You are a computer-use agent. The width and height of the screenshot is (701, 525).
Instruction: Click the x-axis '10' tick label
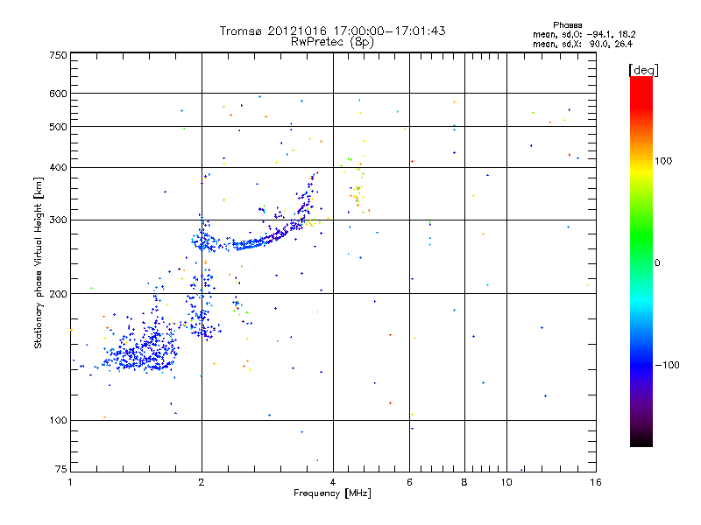click(x=506, y=482)
